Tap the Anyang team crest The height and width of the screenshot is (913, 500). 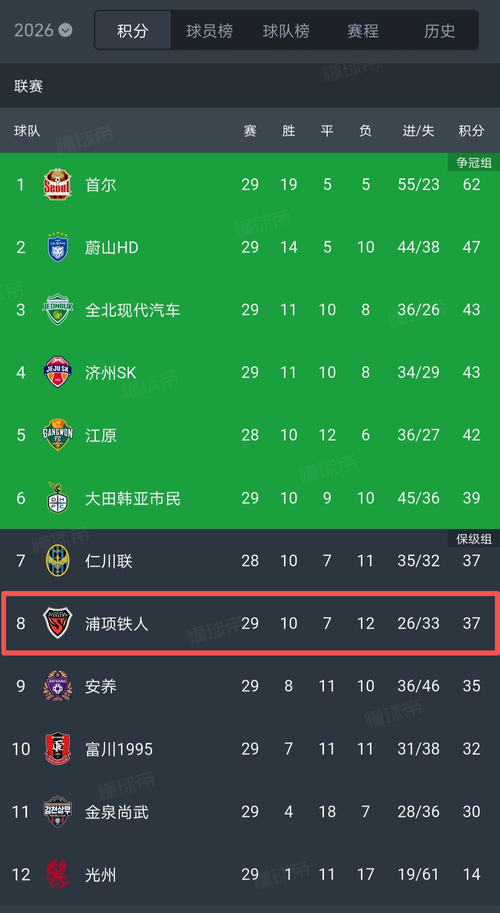click(x=58, y=686)
